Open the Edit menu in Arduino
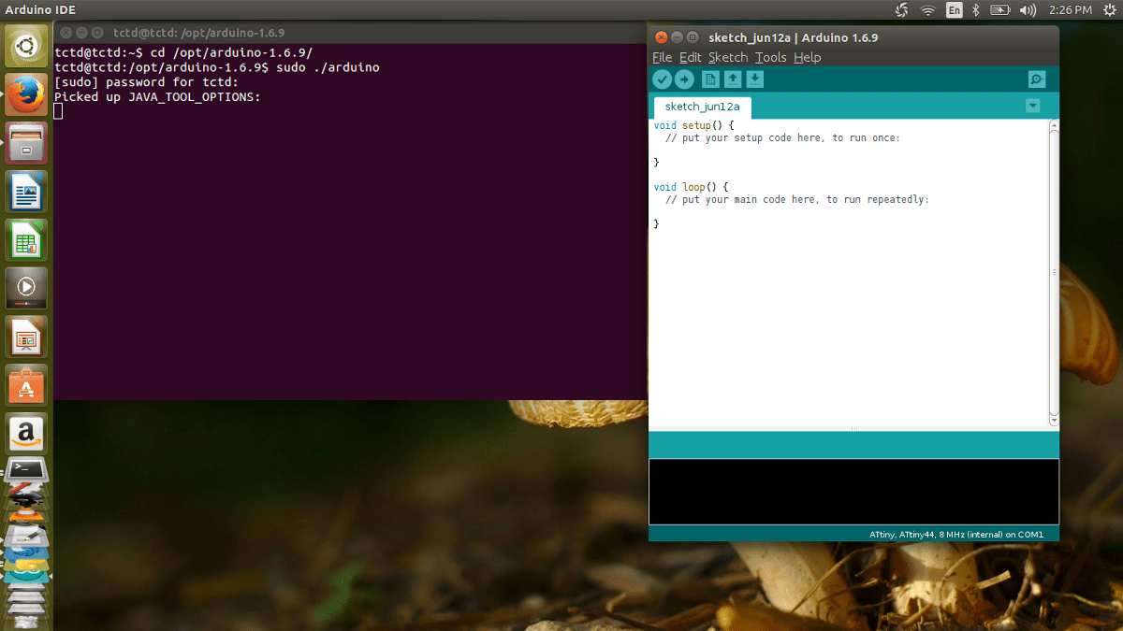The height and width of the screenshot is (631, 1123). pos(690,57)
